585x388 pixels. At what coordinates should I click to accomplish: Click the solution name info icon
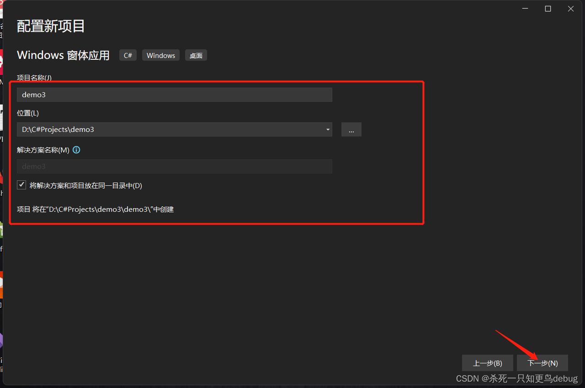pos(76,150)
